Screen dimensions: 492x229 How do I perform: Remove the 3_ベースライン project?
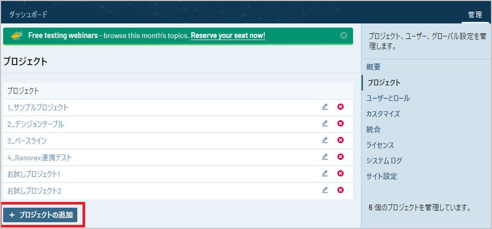click(x=341, y=140)
